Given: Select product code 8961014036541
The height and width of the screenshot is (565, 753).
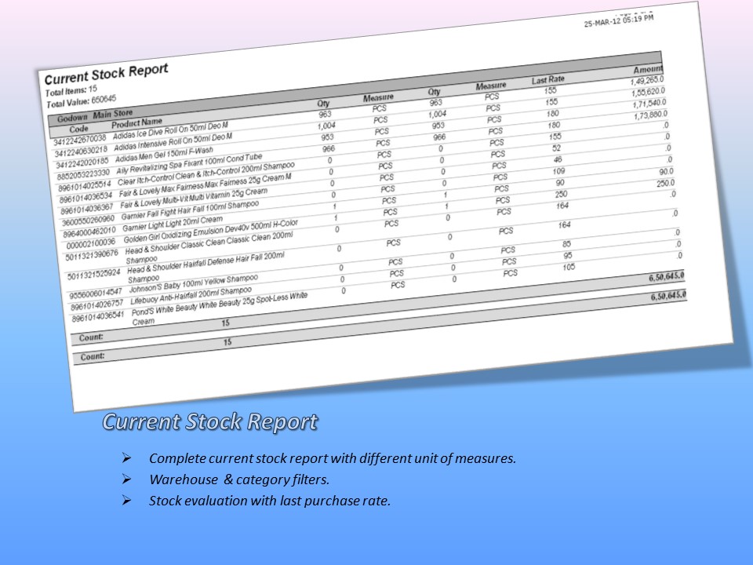Looking at the screenshot, I should (98, 317).
